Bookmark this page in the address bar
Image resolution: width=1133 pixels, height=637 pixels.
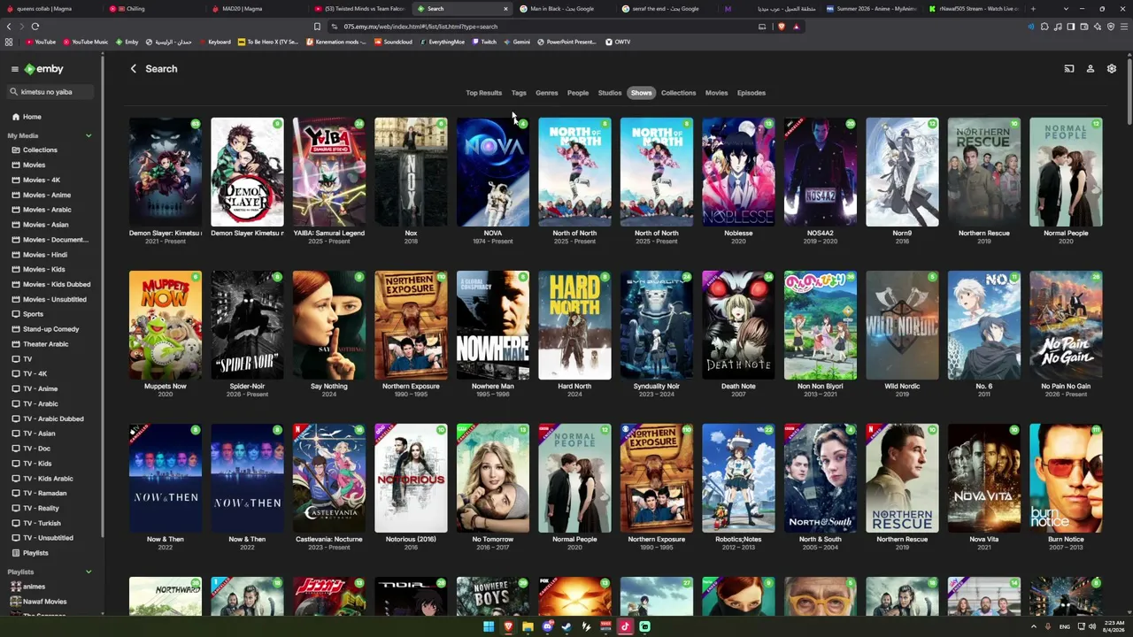coord(317,27)
